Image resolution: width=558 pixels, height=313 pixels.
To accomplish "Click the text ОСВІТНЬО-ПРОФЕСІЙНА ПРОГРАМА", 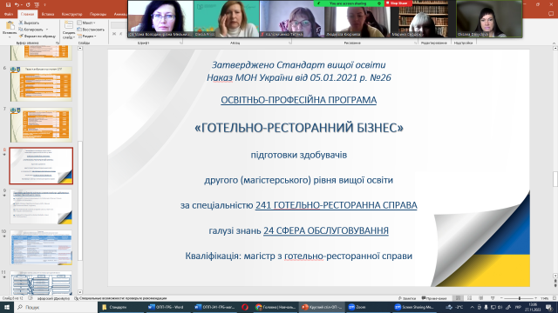I will pos(298,100).
